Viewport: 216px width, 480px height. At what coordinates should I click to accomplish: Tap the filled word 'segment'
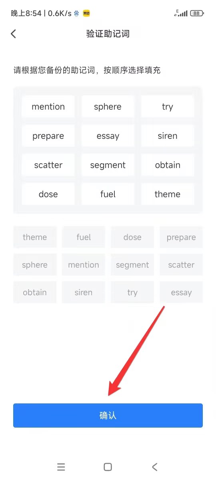tap(108, 165)
